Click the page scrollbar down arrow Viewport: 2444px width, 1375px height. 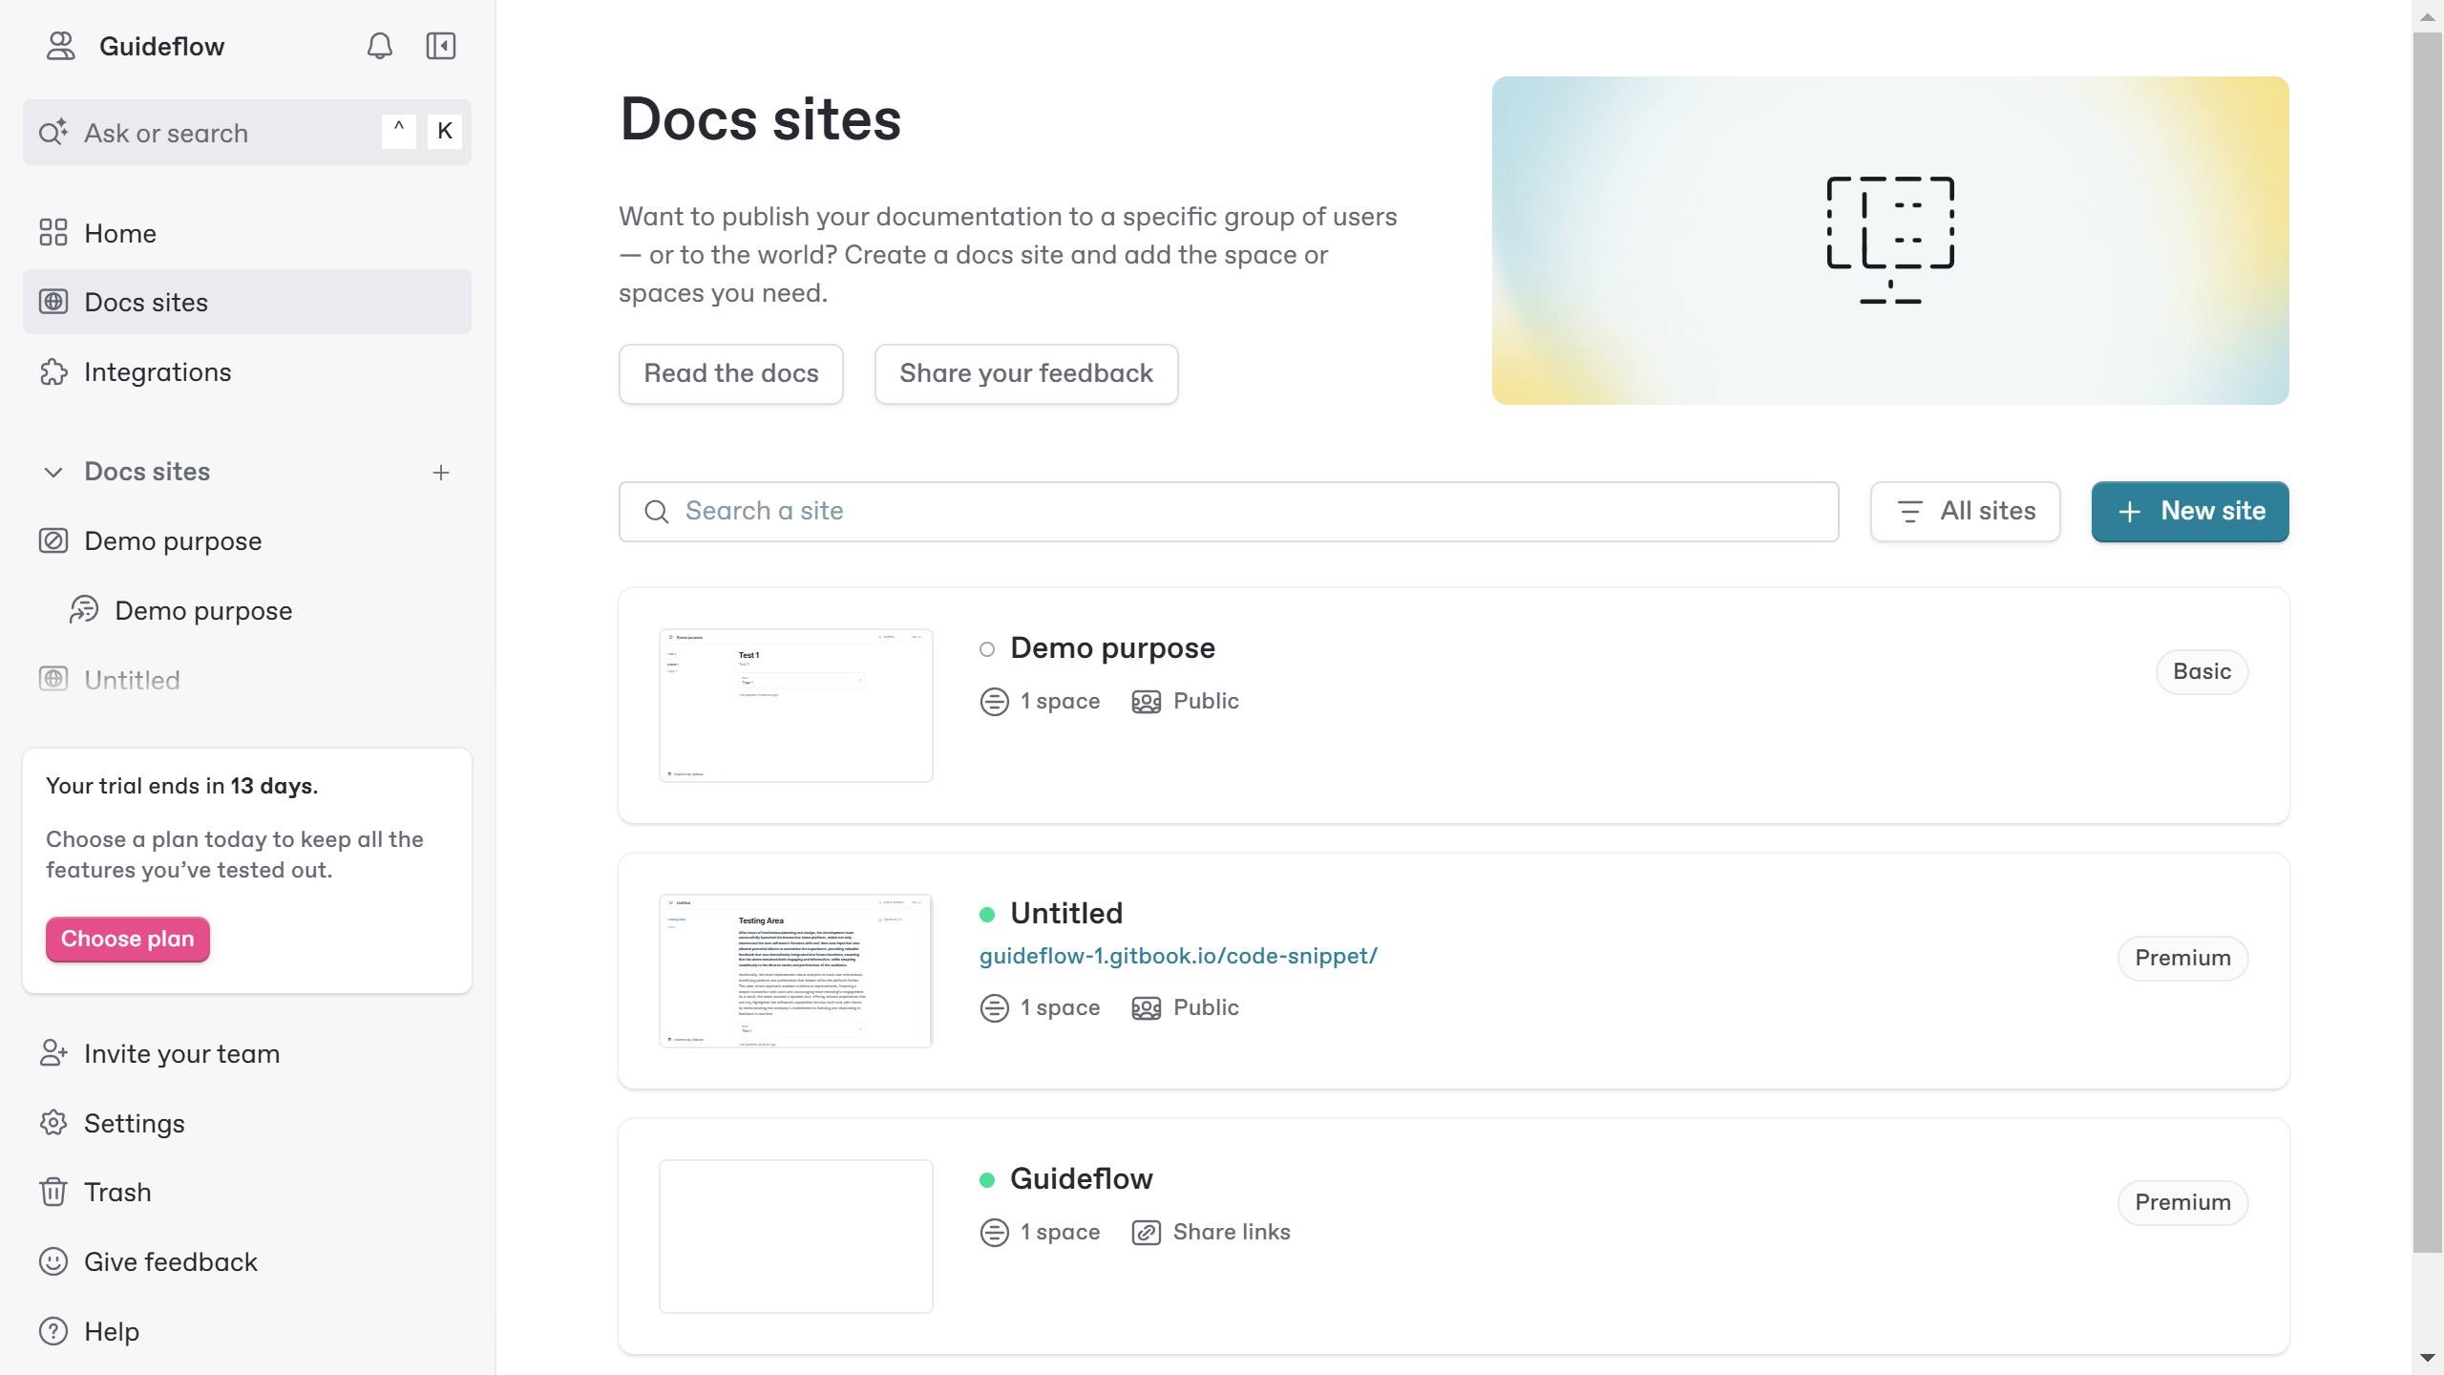(x=2427, y=1358)
